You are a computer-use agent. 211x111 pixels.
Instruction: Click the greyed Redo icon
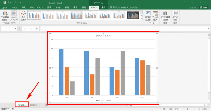point(15,3)
